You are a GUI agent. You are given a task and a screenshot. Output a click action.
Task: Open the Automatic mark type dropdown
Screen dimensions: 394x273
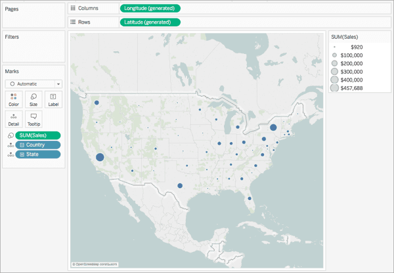(33, 84)
